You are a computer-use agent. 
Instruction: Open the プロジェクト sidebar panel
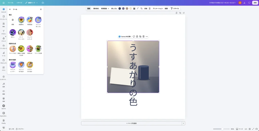[4, 61]
